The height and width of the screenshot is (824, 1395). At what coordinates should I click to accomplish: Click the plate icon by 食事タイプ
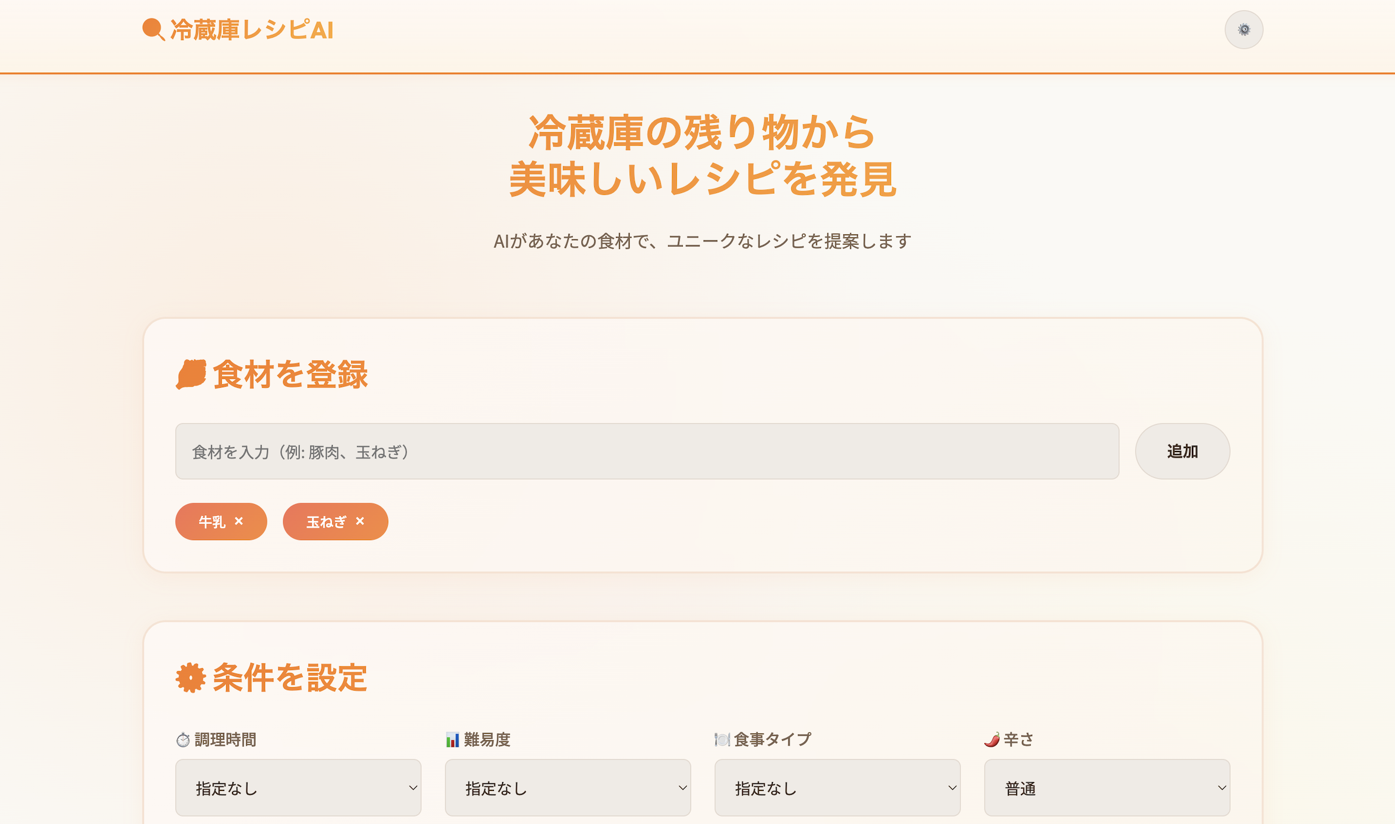point(722,740)
